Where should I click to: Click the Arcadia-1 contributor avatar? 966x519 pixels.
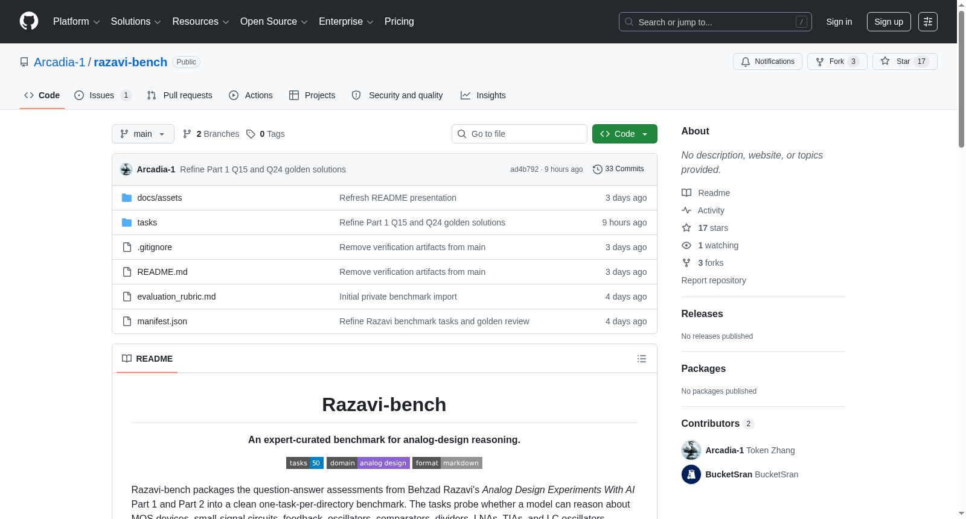[691, 450]
